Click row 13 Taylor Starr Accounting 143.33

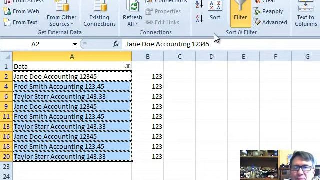72,126
